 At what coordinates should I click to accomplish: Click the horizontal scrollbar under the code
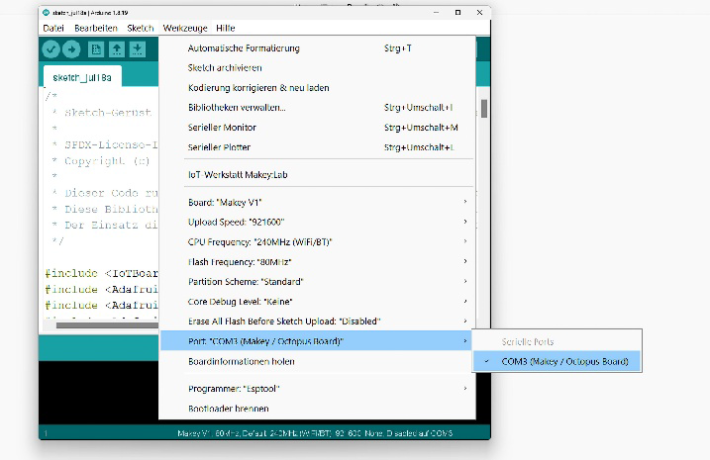point(99,324)
